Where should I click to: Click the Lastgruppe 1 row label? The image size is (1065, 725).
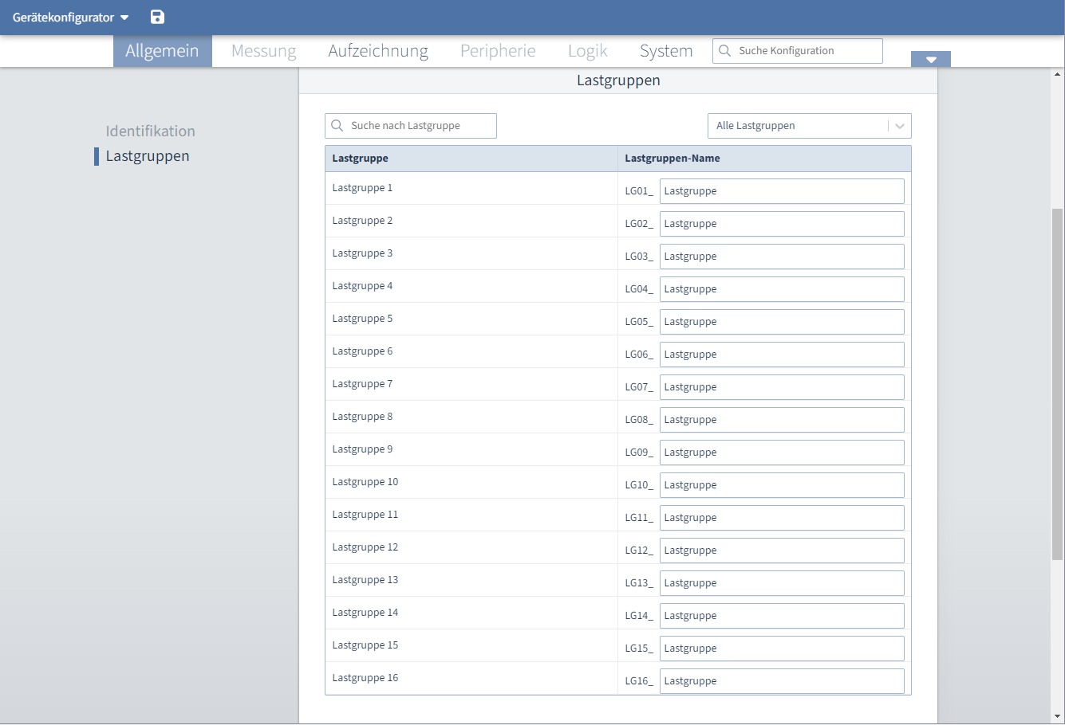click(362, 187)
